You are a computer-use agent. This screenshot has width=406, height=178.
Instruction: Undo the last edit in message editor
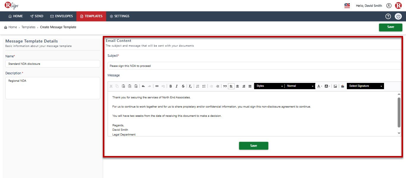coord(143,86)
